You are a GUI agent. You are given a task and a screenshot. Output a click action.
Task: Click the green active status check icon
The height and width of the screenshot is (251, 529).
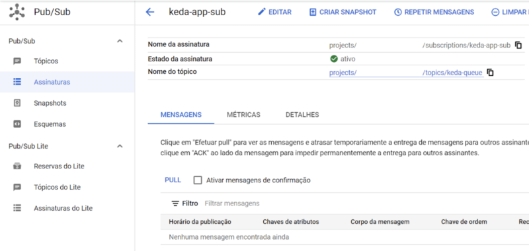334,59
